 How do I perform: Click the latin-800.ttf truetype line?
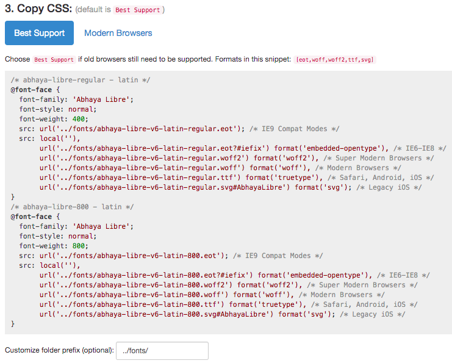(x=229, y=304)
